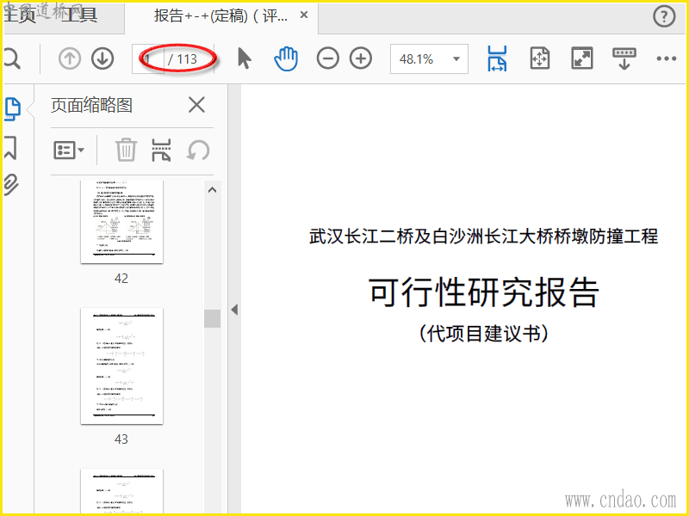Click the page label 42
Viewport: 689px width, 516px height.
coord(121,279)
